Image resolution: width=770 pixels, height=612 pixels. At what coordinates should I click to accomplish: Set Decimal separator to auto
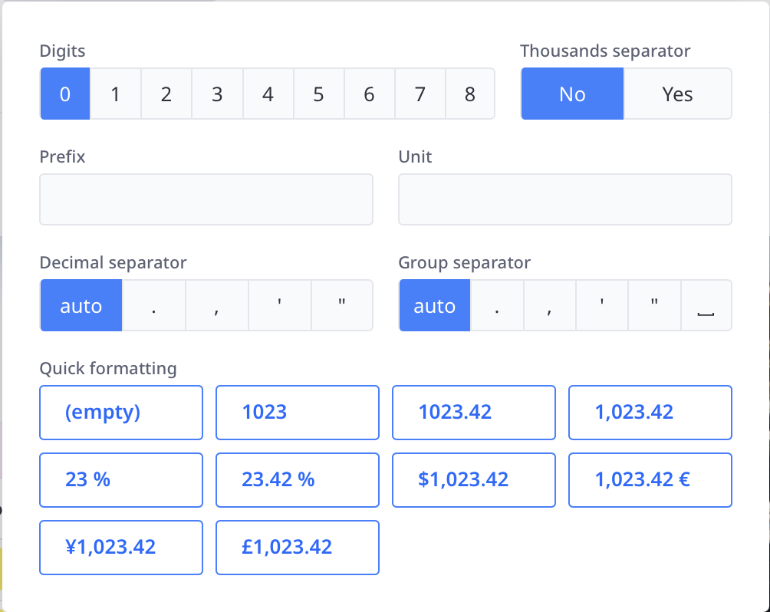coord(81,306)
